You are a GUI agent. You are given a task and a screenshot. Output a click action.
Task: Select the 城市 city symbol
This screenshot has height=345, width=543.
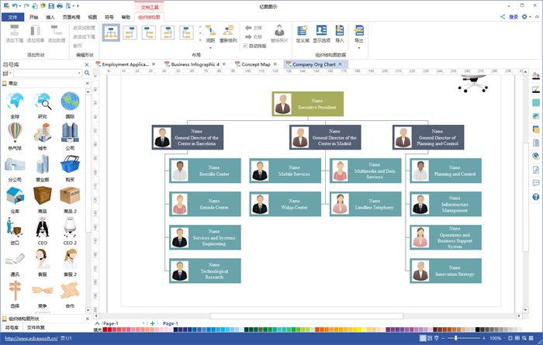pyautogui.click(x=43, y=133)
